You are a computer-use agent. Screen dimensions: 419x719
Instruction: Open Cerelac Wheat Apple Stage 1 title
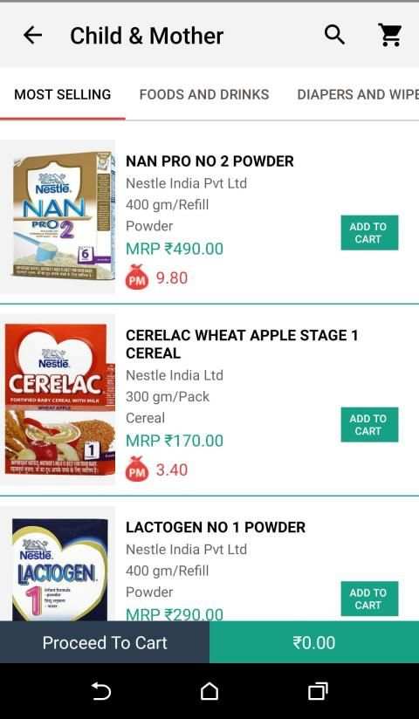pyautogui.click(x=242, y=344)
